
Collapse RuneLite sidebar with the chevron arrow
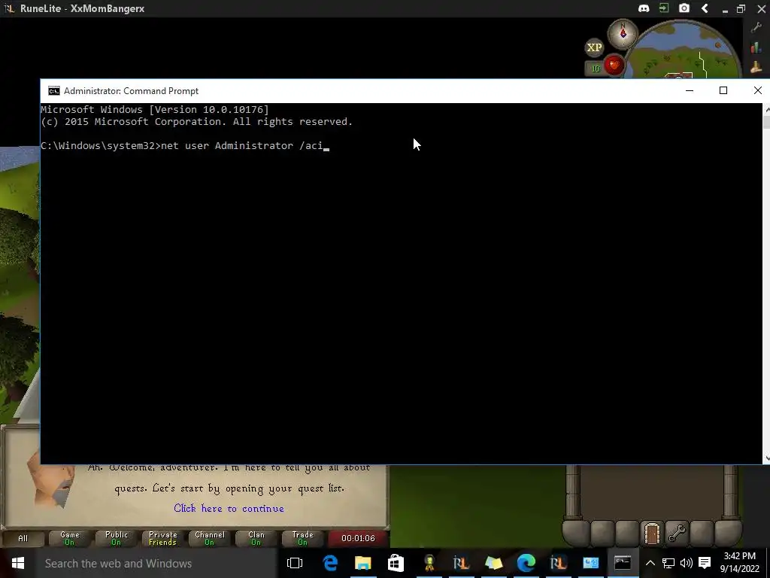click(x=705, y=8)
